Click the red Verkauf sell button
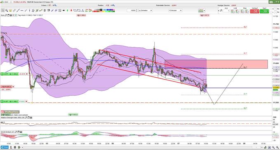This screenshot has width=280, height=150. [255, 12]
